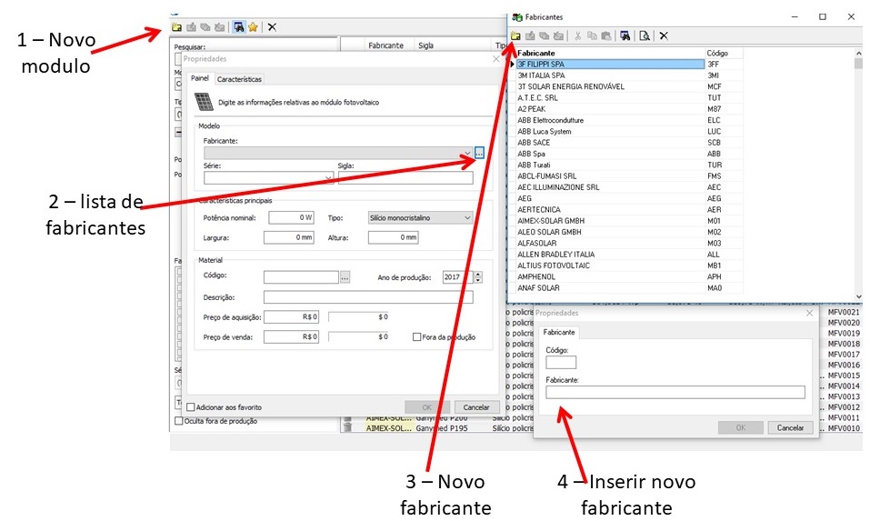Click Cancelar in the new manufacturer dialog
The width and height of the screenshot is (870, 521).
pyautogui.click(x=790, y=427)
